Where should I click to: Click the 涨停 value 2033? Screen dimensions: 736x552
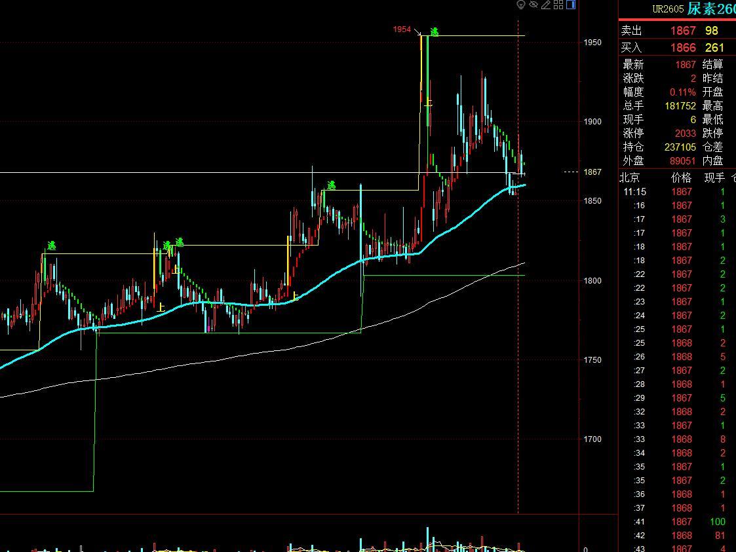[x=686, y=133]
